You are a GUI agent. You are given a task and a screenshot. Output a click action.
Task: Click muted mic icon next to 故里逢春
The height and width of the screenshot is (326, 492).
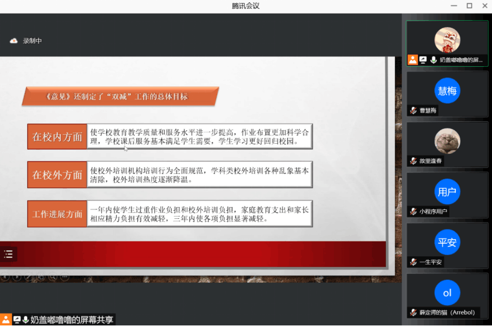point(413,161)
